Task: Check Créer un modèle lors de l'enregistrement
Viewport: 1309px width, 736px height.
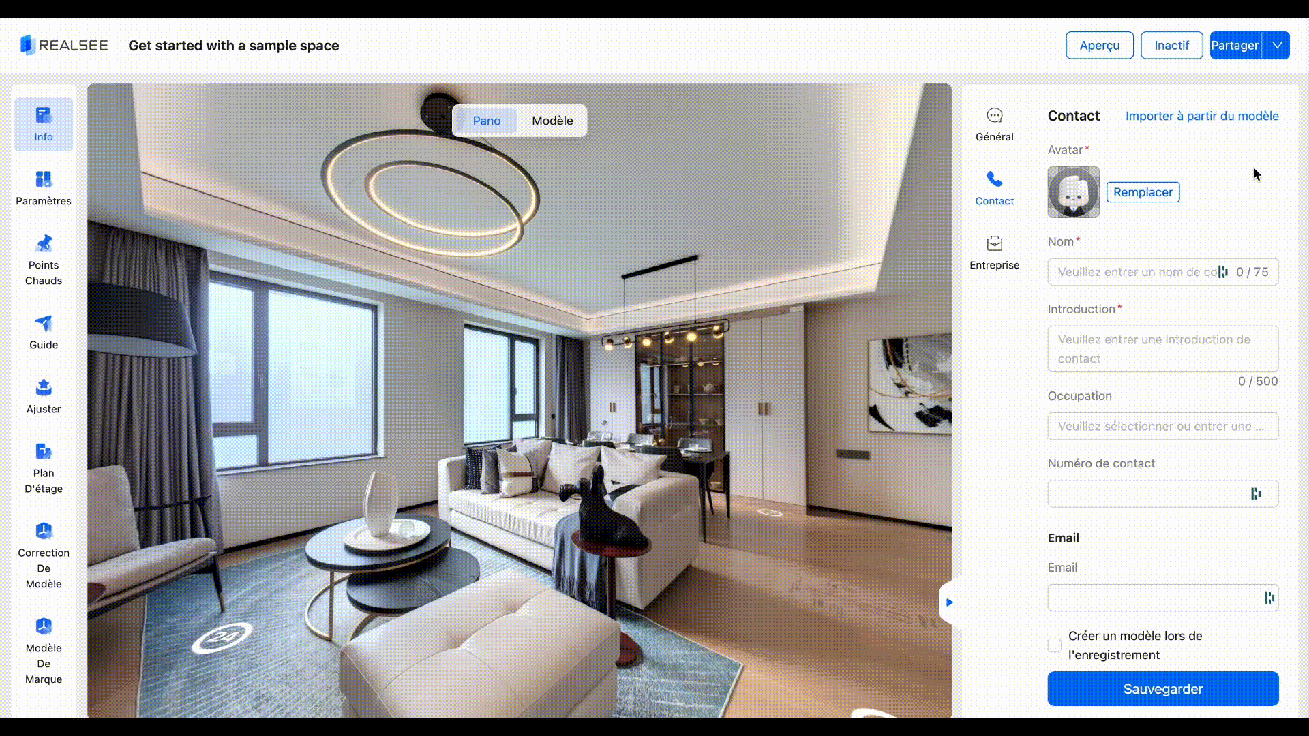Action: 1055,645
